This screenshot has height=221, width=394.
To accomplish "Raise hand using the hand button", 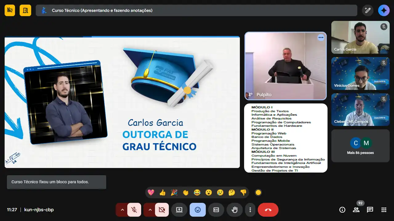I will click(x=235, y=210).
